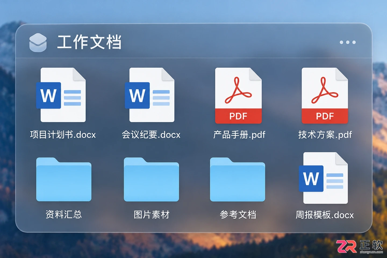This screenshot has width=387, height=258.
Task: Select the 参考文档 folder name label
Action: click(238, 214)
